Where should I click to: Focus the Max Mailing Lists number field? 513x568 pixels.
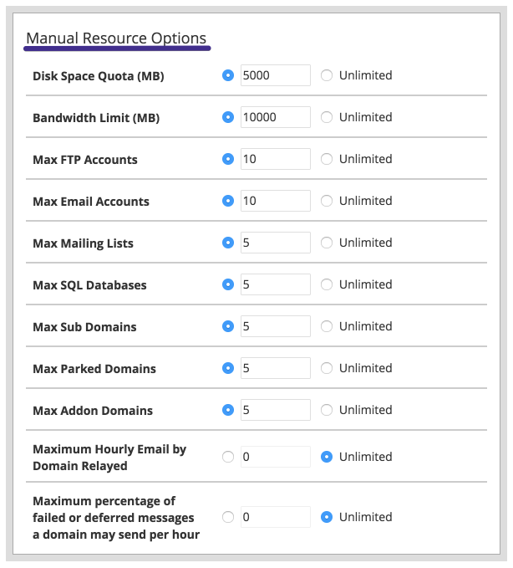click(x=275, y=243)
